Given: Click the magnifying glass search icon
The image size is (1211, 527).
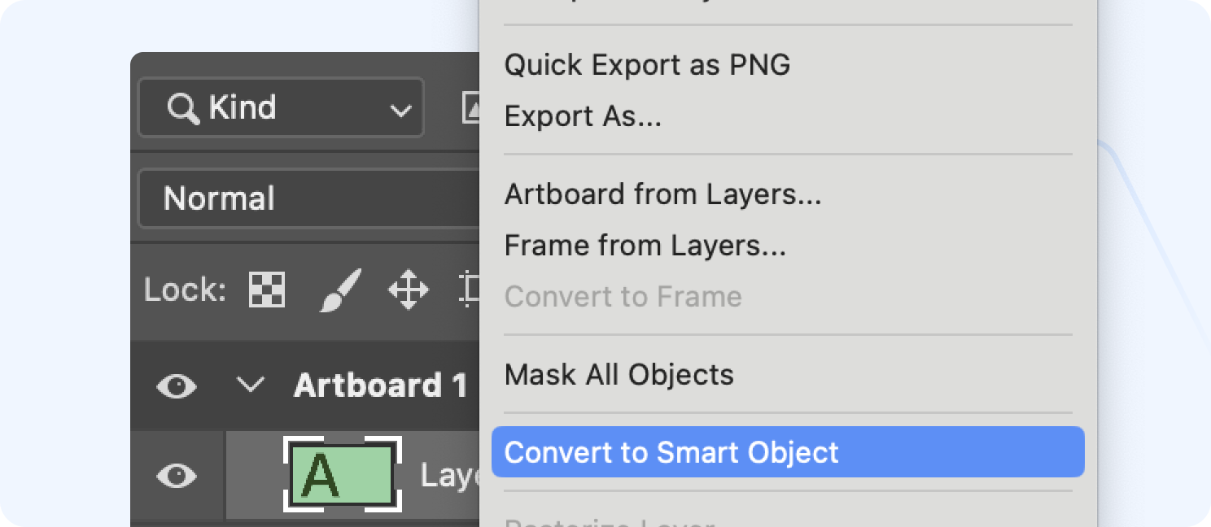Looking at the screenshot, I should [x=185, y=107].
